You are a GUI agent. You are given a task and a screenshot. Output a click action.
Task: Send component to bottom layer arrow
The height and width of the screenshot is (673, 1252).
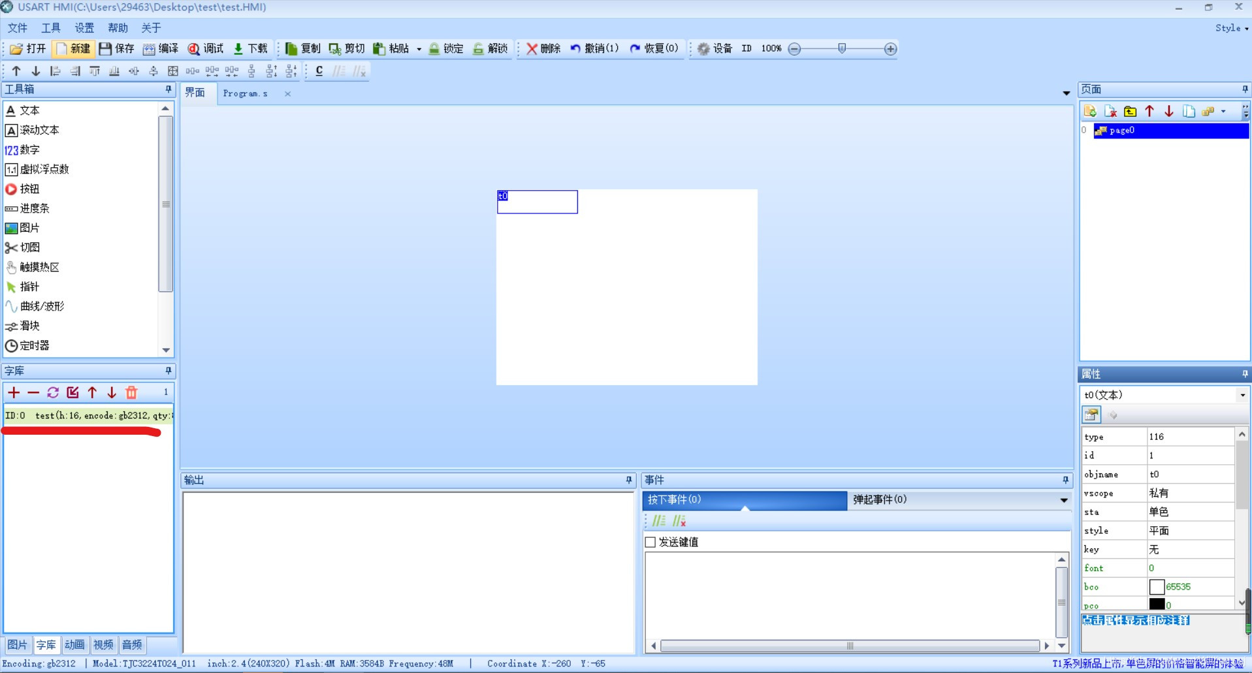tap(36, 71)
